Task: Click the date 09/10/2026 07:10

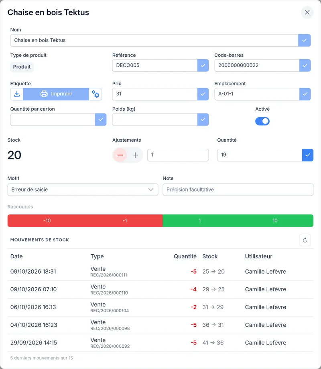Action: tap(33, 289)
